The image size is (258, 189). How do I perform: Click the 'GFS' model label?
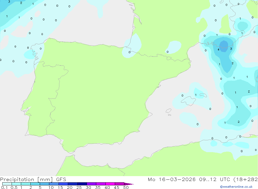click(61, 179)
